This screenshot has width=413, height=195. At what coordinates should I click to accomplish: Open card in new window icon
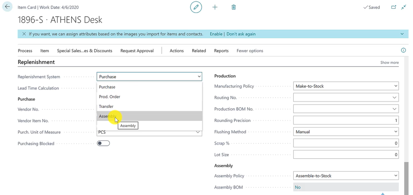(x=394, y=7)
